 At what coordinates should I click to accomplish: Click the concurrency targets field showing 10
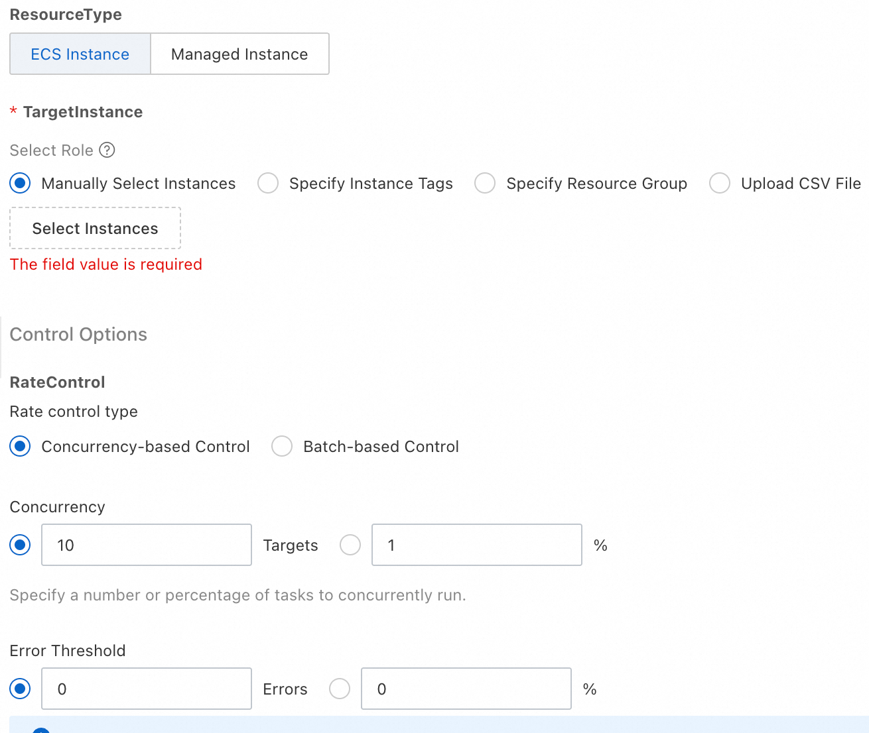146,545
